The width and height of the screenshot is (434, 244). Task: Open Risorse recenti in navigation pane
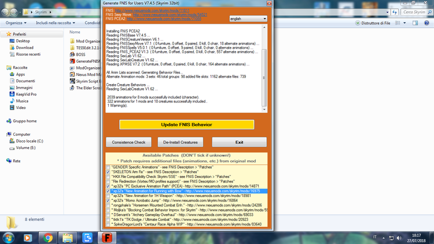tap(28, 54)
